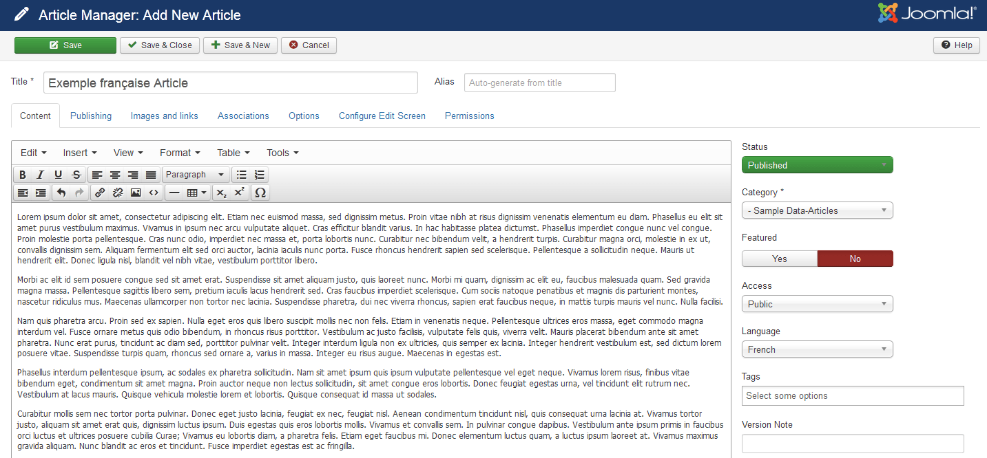Set Featured to No
This screenshot has width=987, height=458.
click(855, 259)
